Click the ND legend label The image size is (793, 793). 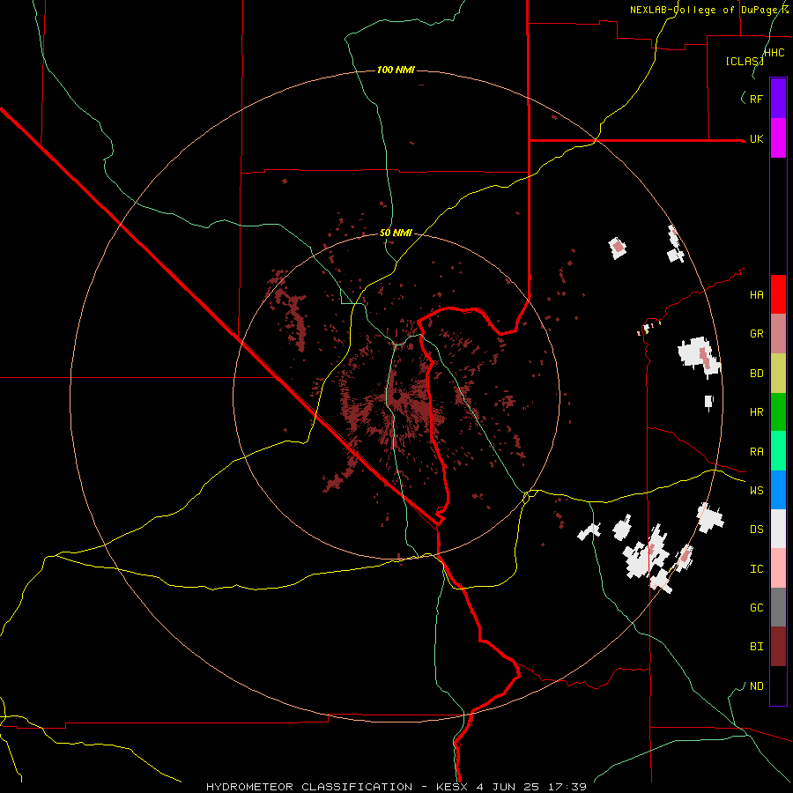tap(756, 686)
